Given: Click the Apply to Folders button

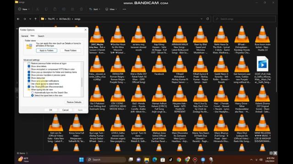Looking at the screenshot, I should [x=47, y=51].
